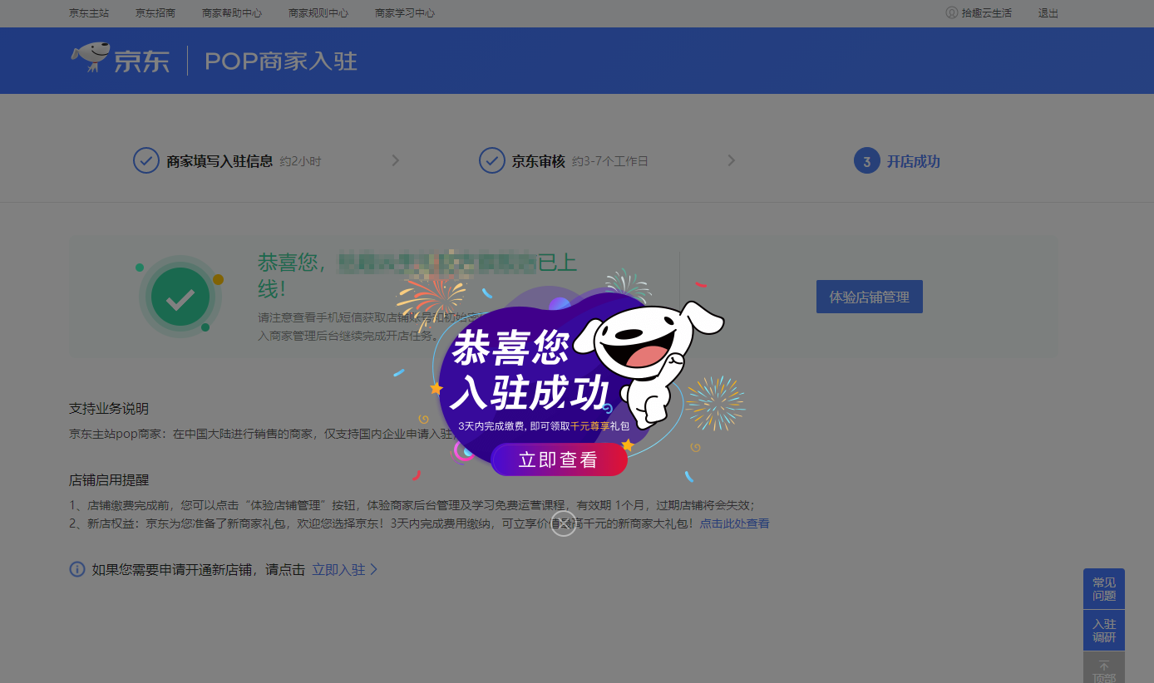Click the 约2小时 duration text
Viewport: 1154px width, 683px height.
click(300, 161)
